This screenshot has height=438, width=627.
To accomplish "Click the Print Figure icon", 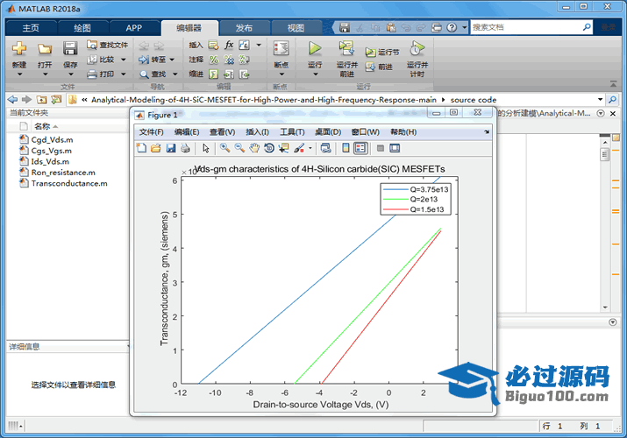I will coord(184,148).
